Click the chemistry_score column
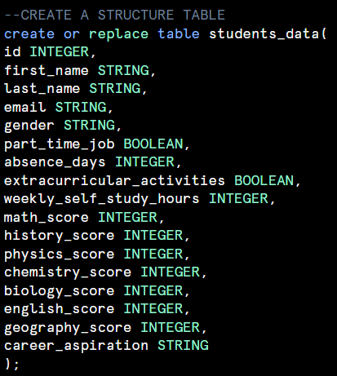Viewport: 337px width, 376px height. coord(68,272)
